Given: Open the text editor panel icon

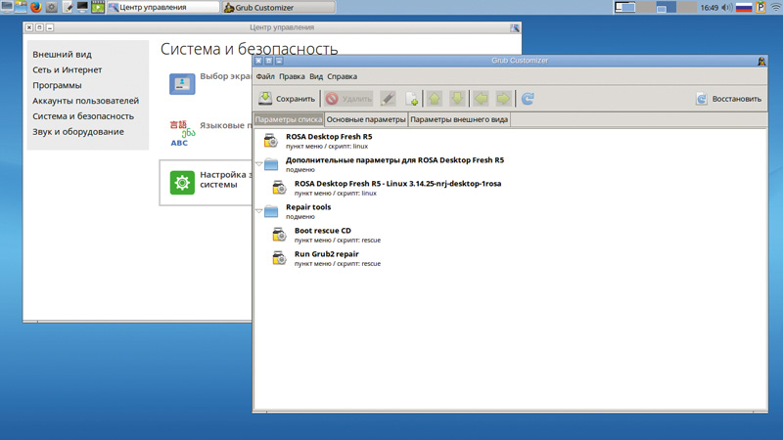Looking at the screenshot, I should click(67, 7).
